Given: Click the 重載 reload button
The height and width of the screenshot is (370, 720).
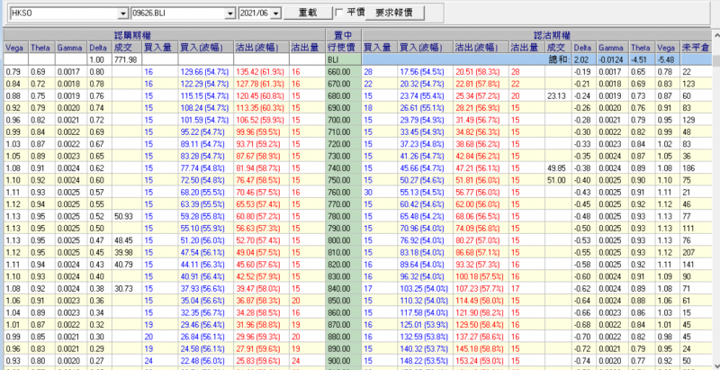Looking at the screenshot, I should (307, 14).
